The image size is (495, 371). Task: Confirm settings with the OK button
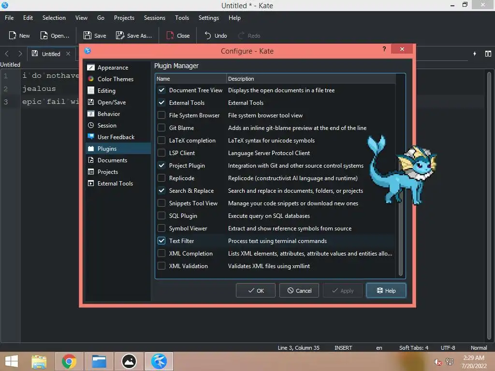tap(255, 290)
